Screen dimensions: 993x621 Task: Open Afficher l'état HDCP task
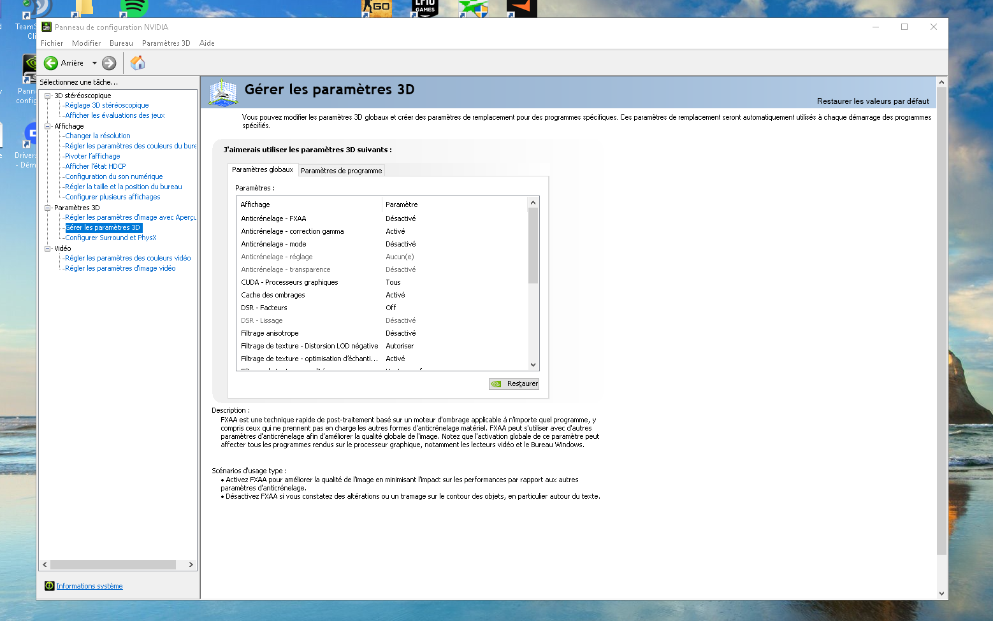pos(96,166)
